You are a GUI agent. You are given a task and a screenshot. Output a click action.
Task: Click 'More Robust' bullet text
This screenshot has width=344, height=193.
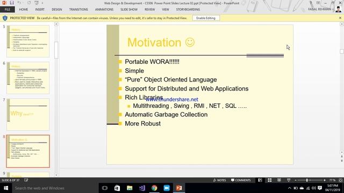pyautogui.click(x=142, y=123)
